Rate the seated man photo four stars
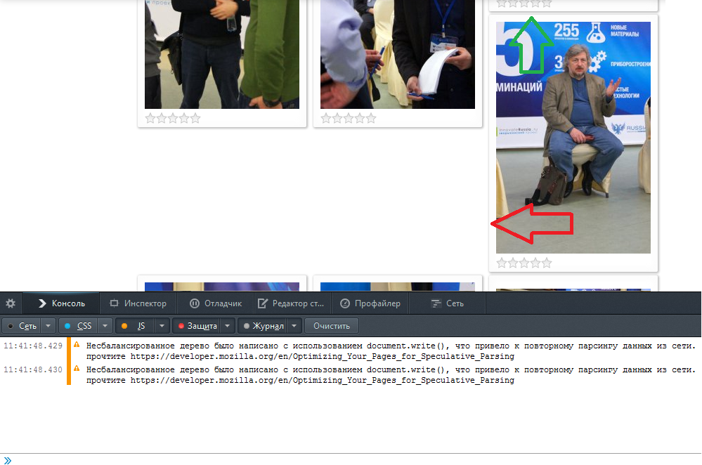702x465 pixels. point(535,263)
